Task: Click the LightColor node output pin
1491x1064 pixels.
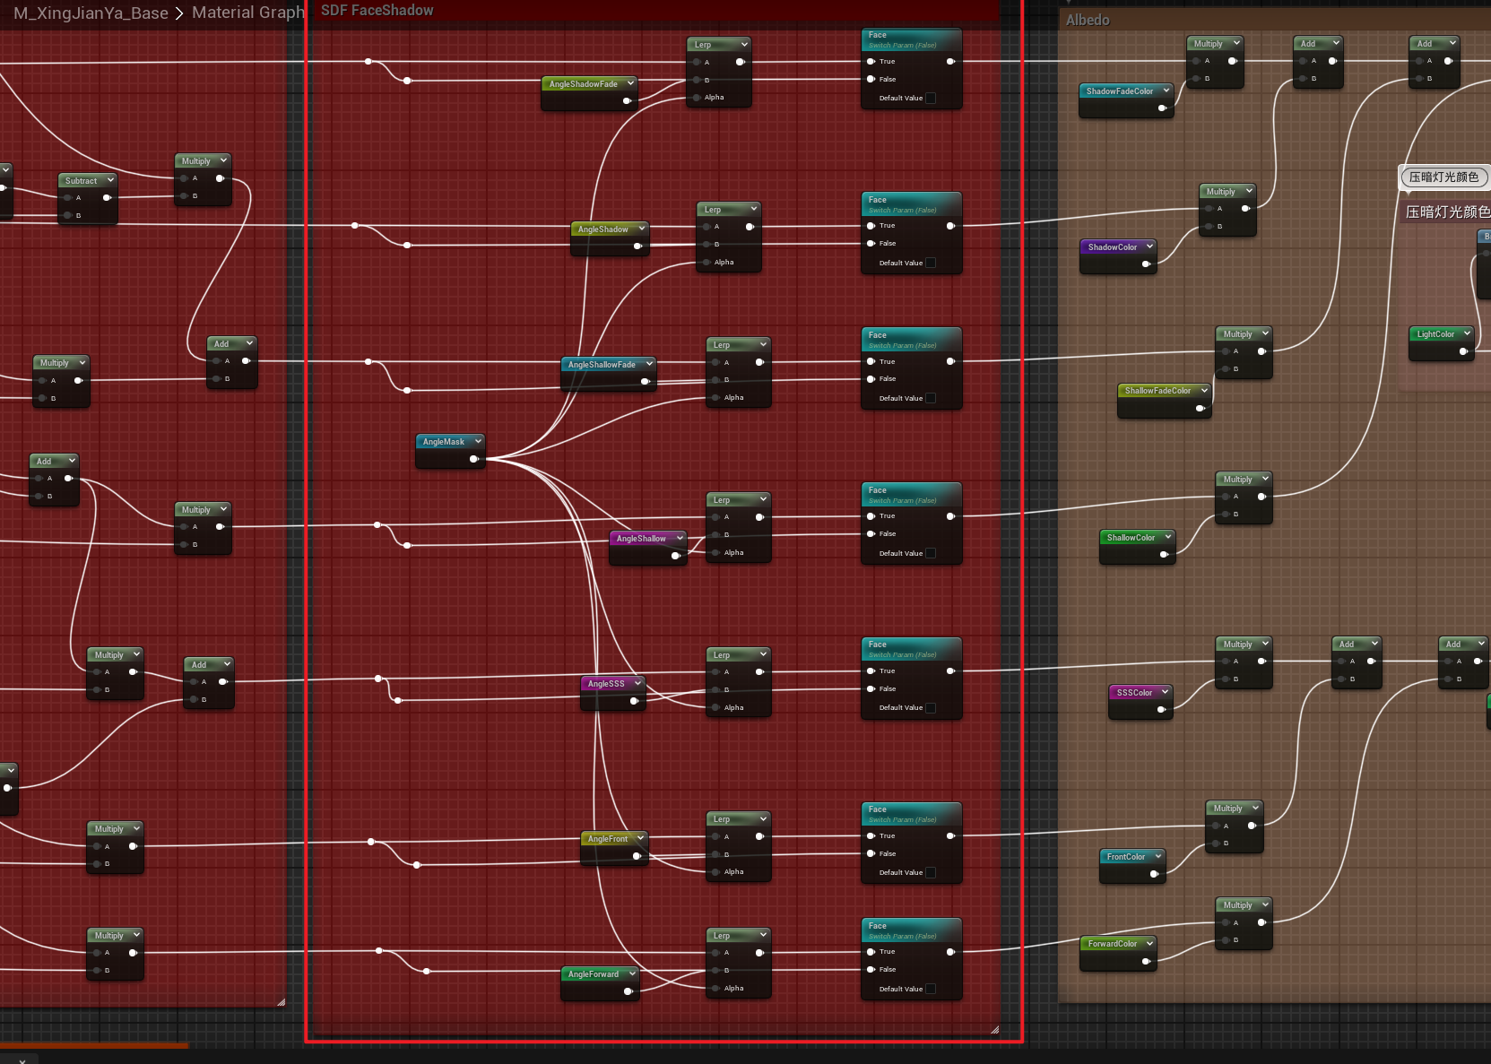Action: coord(1462,351)
